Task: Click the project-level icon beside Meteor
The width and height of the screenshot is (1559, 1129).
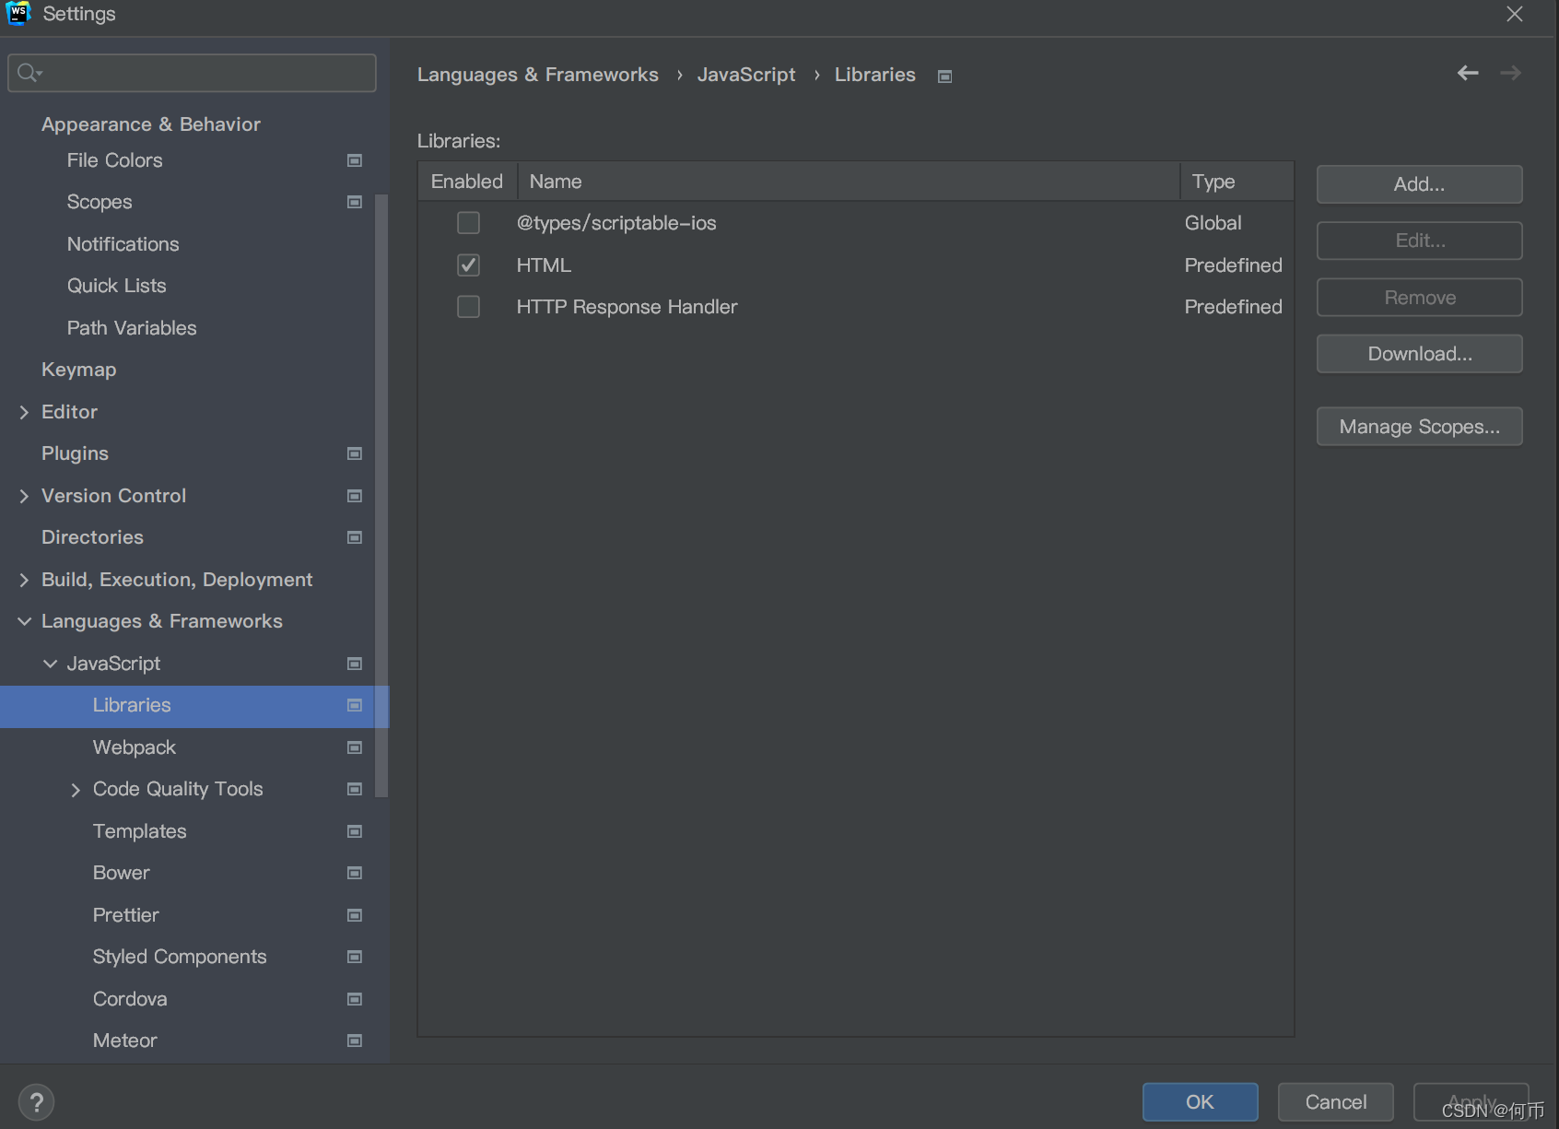Action: coord(354,1041)
